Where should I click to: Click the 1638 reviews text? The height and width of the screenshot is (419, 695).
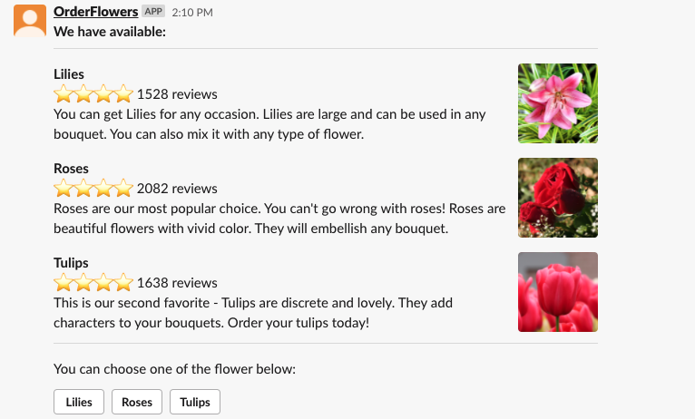coord(177,283)
